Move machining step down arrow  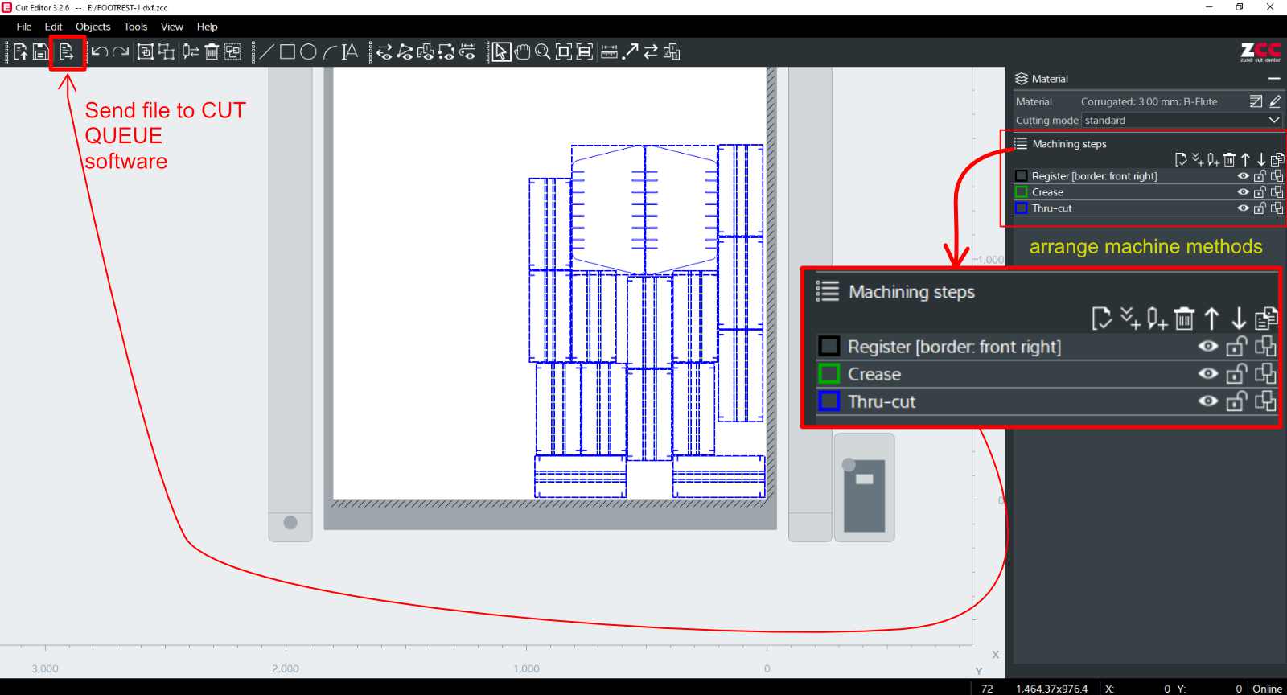click(1261, 159)
